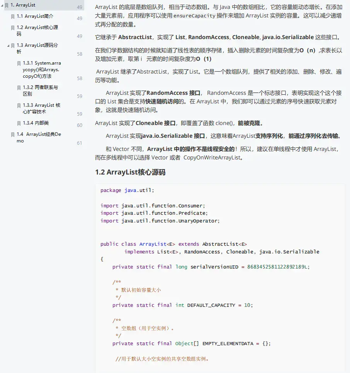
Task: Click 'EMPTY_ELEMENTDATA = {}' code line
Action: 191,344
